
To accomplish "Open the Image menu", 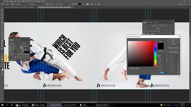I will coord(11,1).
